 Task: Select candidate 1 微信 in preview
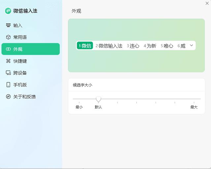[x=85, y=46]
